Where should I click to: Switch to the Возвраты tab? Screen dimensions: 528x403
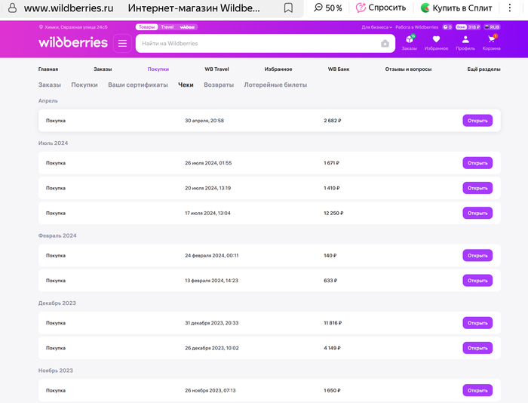(219, 85)
